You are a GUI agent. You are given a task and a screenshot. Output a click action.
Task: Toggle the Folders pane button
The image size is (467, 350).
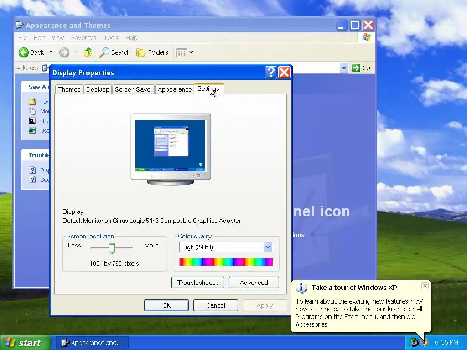click(152, 52)
